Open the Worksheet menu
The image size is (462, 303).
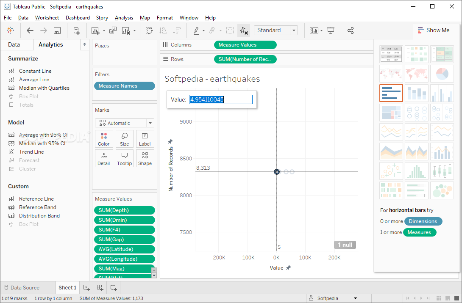pyautogui.click(x=47, y=18)
